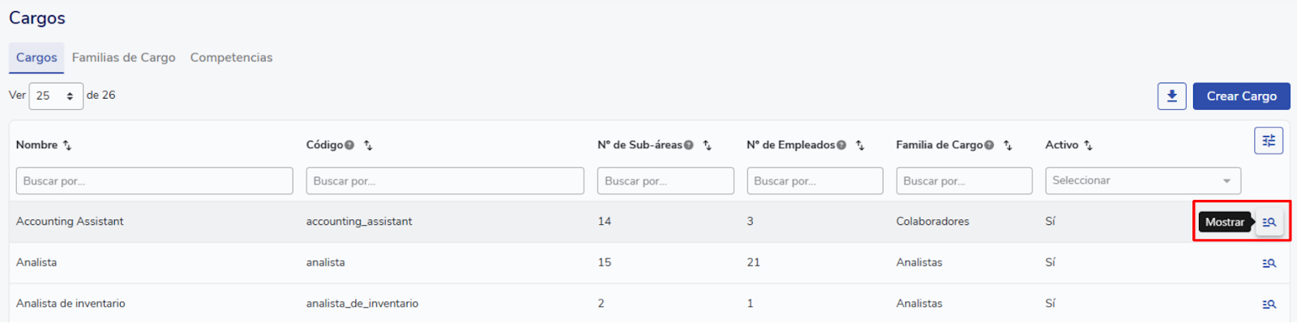
Task: Click the download export icon button
Action: point(1171,96)
